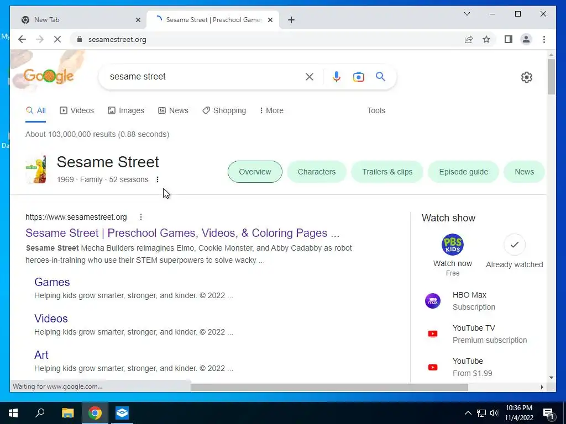Close the Sesame Street tab
Image resolution: width=566 pixels, height=424 pixels.
click(x=270, y=20)
